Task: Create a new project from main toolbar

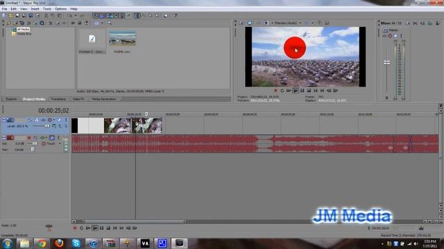Action: (x=4, y=15)
